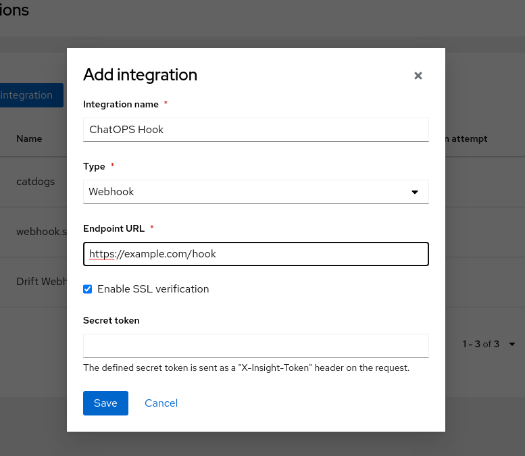Select the Drift Webhook integration row
Image resolution: width=525 pixels, height=456 pixels.
(x=41, y=282)
